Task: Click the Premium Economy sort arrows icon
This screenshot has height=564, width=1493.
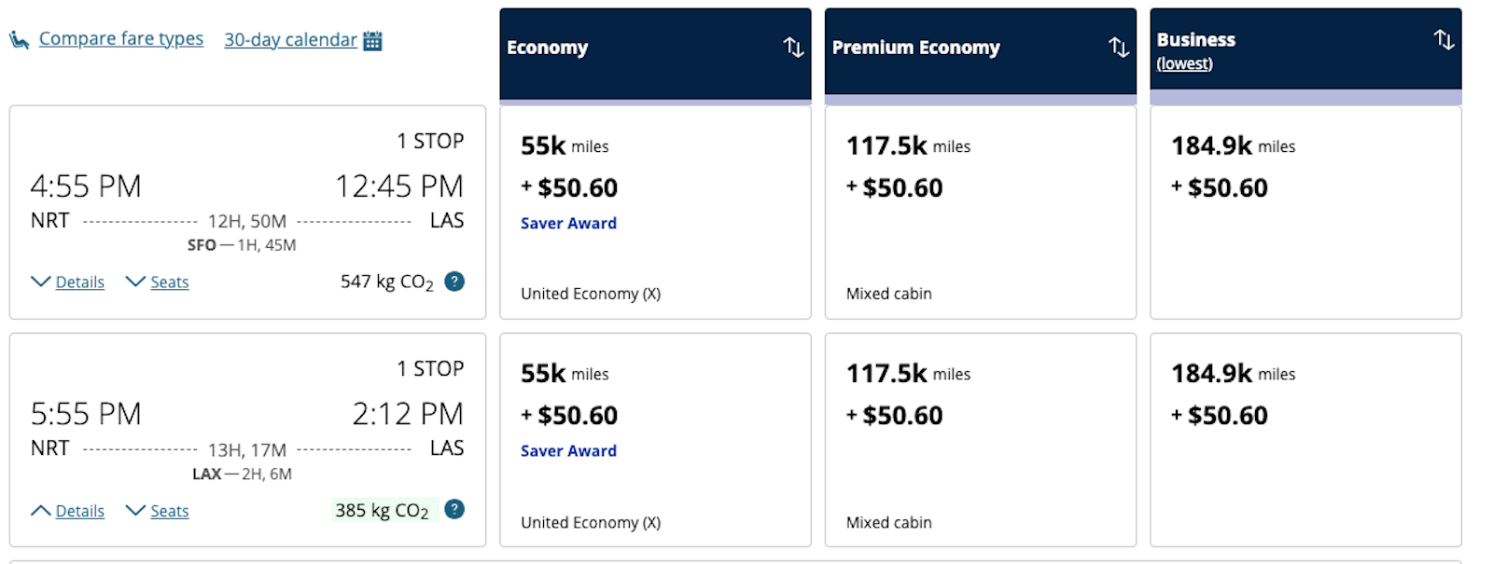Action: tap(1118, 47)
